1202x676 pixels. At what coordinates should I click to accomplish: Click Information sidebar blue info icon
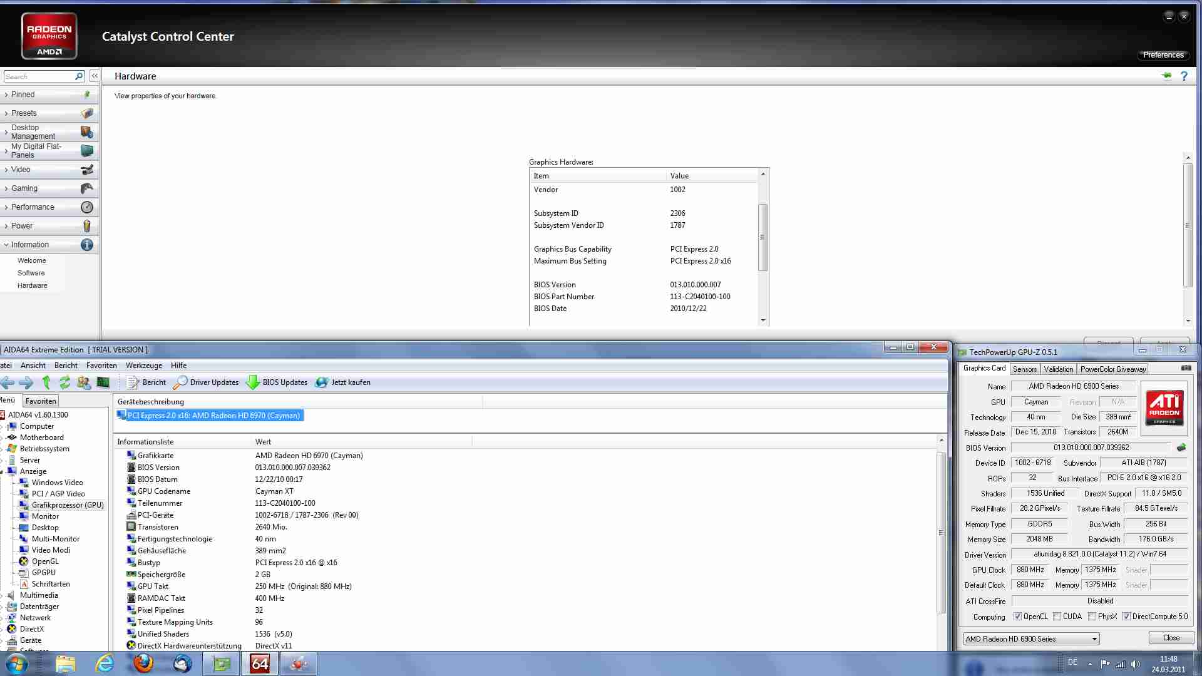[x=87, y=245]
